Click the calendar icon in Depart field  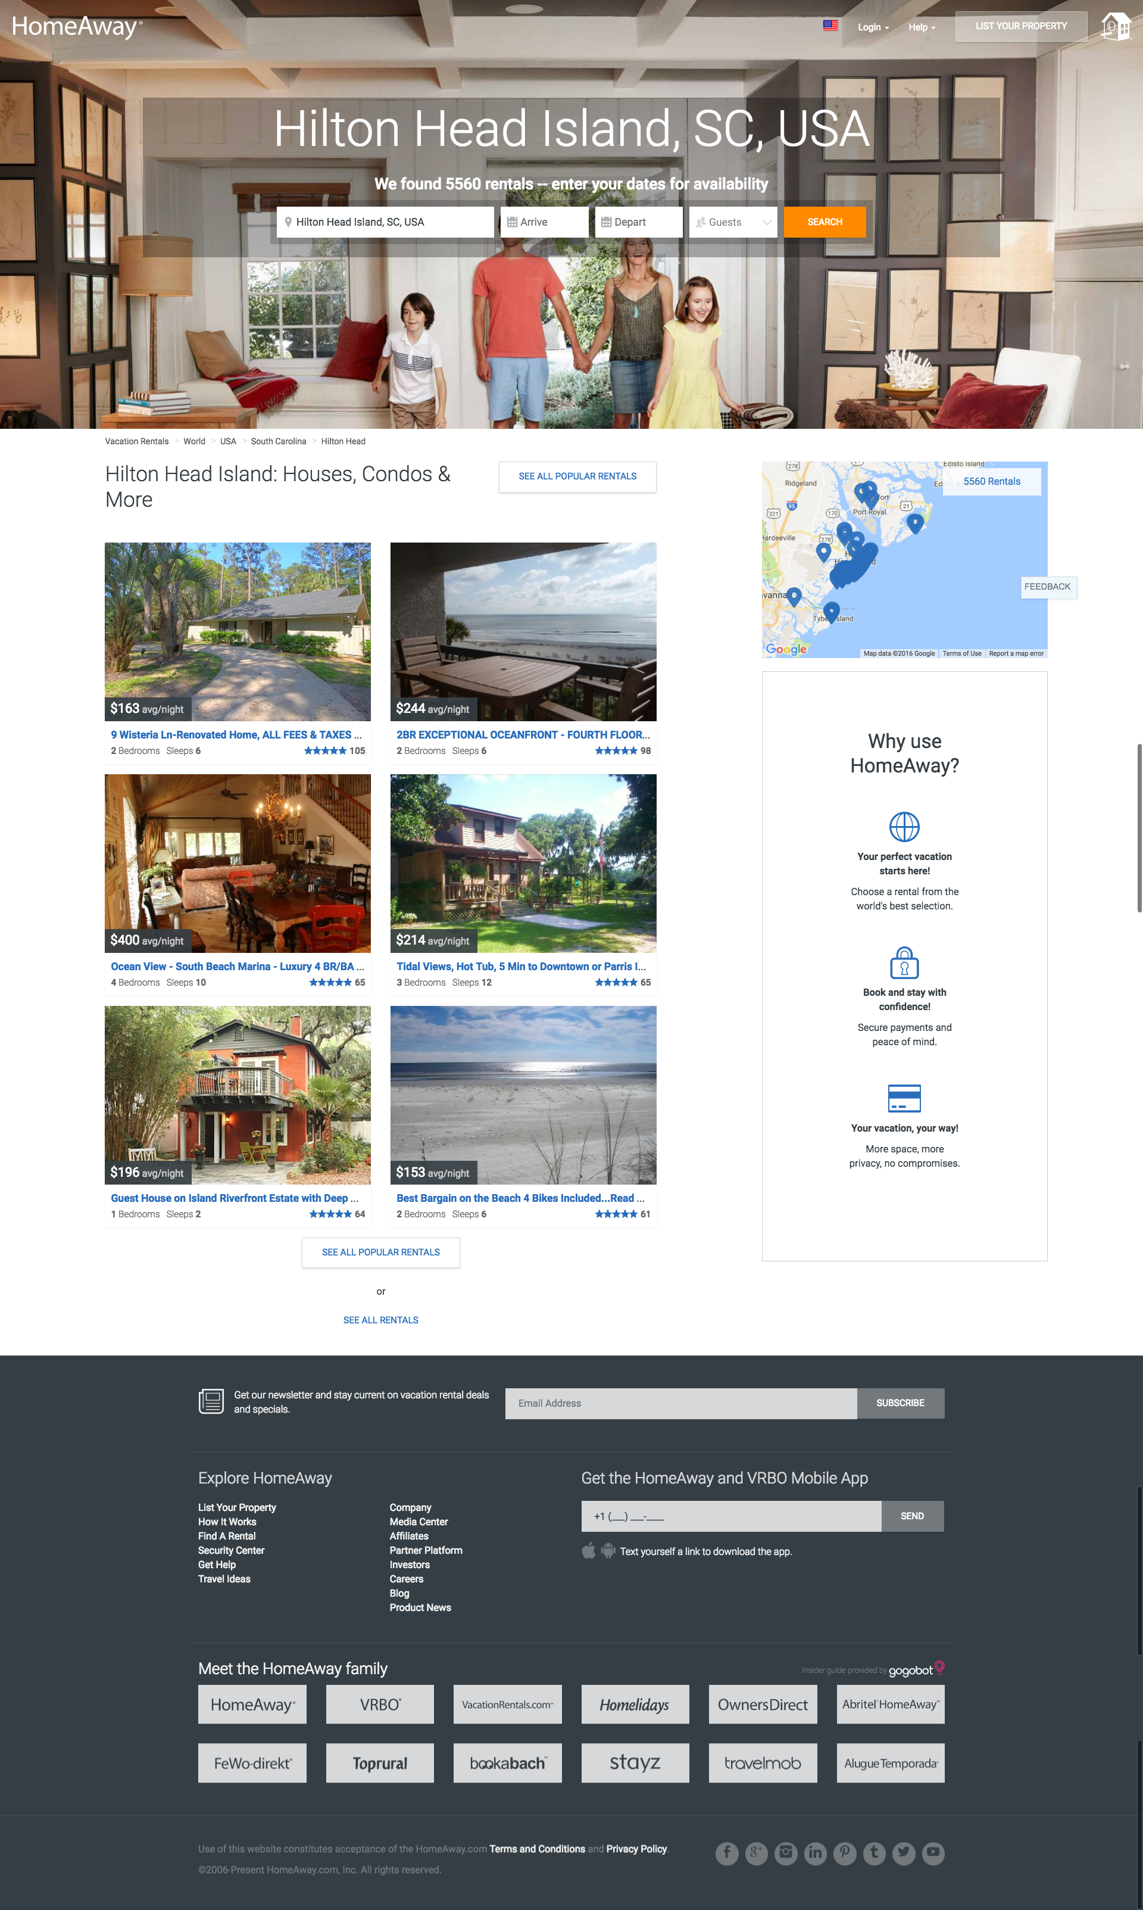[606, 222]
